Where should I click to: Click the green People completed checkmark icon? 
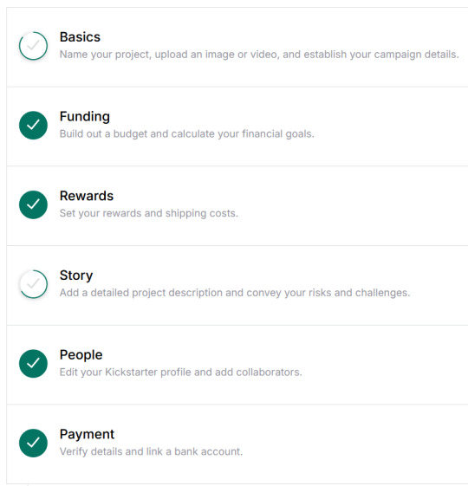[33, 364]
